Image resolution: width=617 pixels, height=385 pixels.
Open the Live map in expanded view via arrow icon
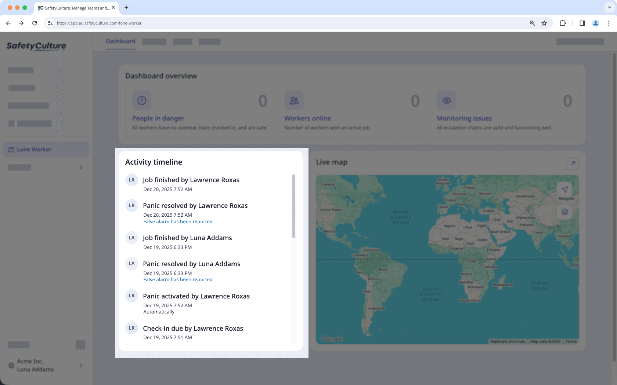(572, 164)
